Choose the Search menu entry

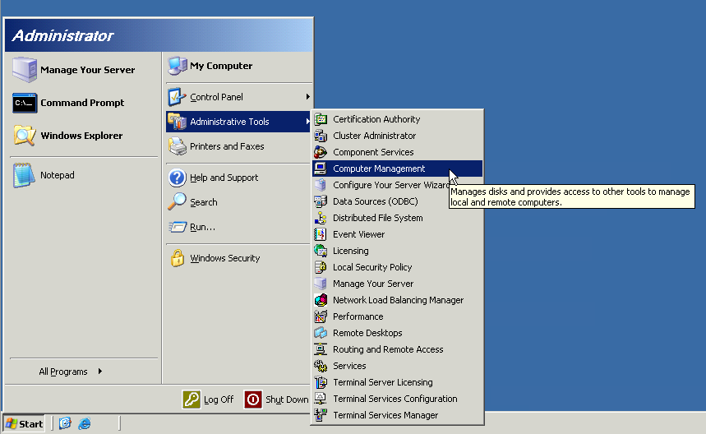pyautogui.click(x=238, y=202)
